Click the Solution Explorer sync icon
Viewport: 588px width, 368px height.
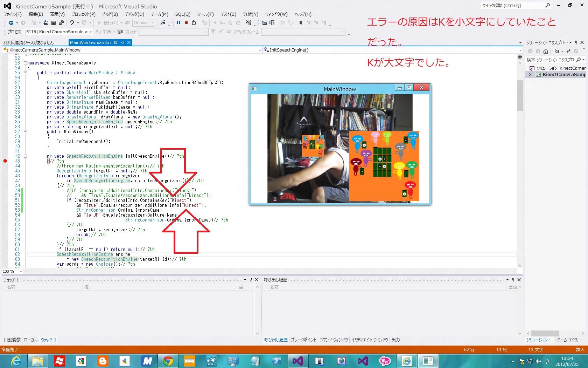click(x=568, y=51)
